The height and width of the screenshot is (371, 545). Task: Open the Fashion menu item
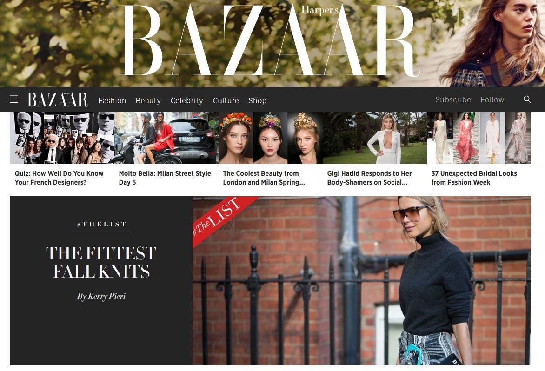(112, 100)
